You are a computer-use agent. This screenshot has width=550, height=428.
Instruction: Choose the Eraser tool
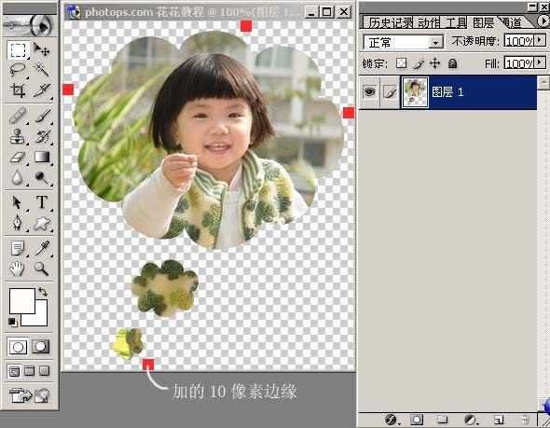tap(19, 157)
